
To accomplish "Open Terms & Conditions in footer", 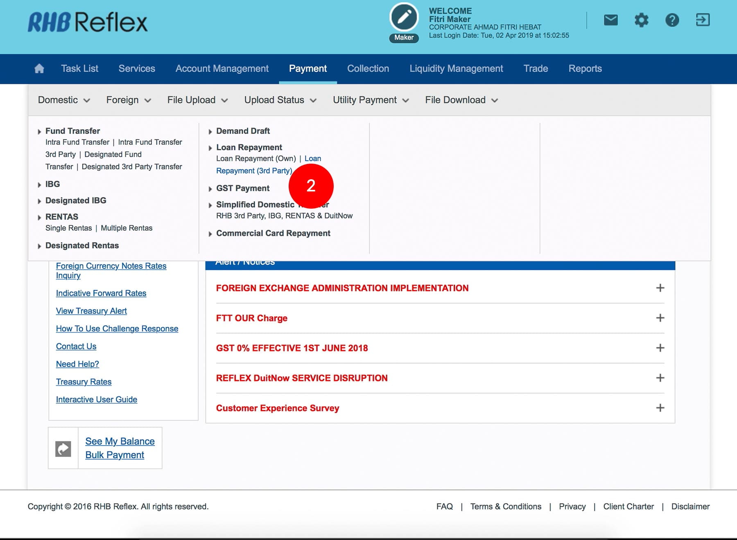I will pos(506,506).
